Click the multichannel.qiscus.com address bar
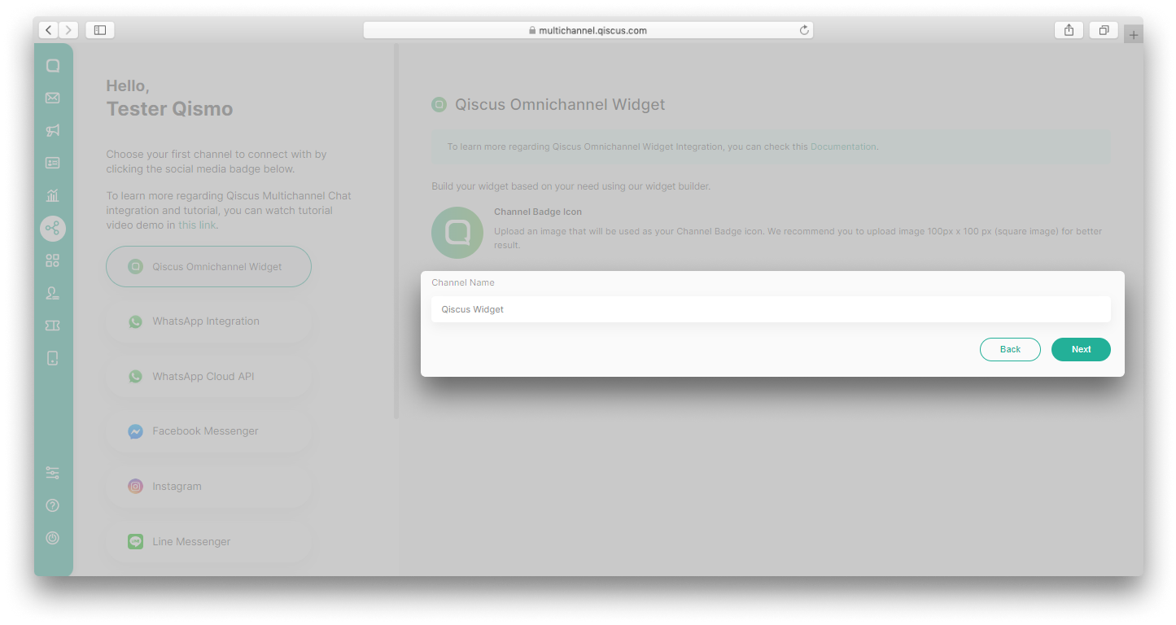The width and height of the screenshot is (1176, 625). [x=588, y=30]
